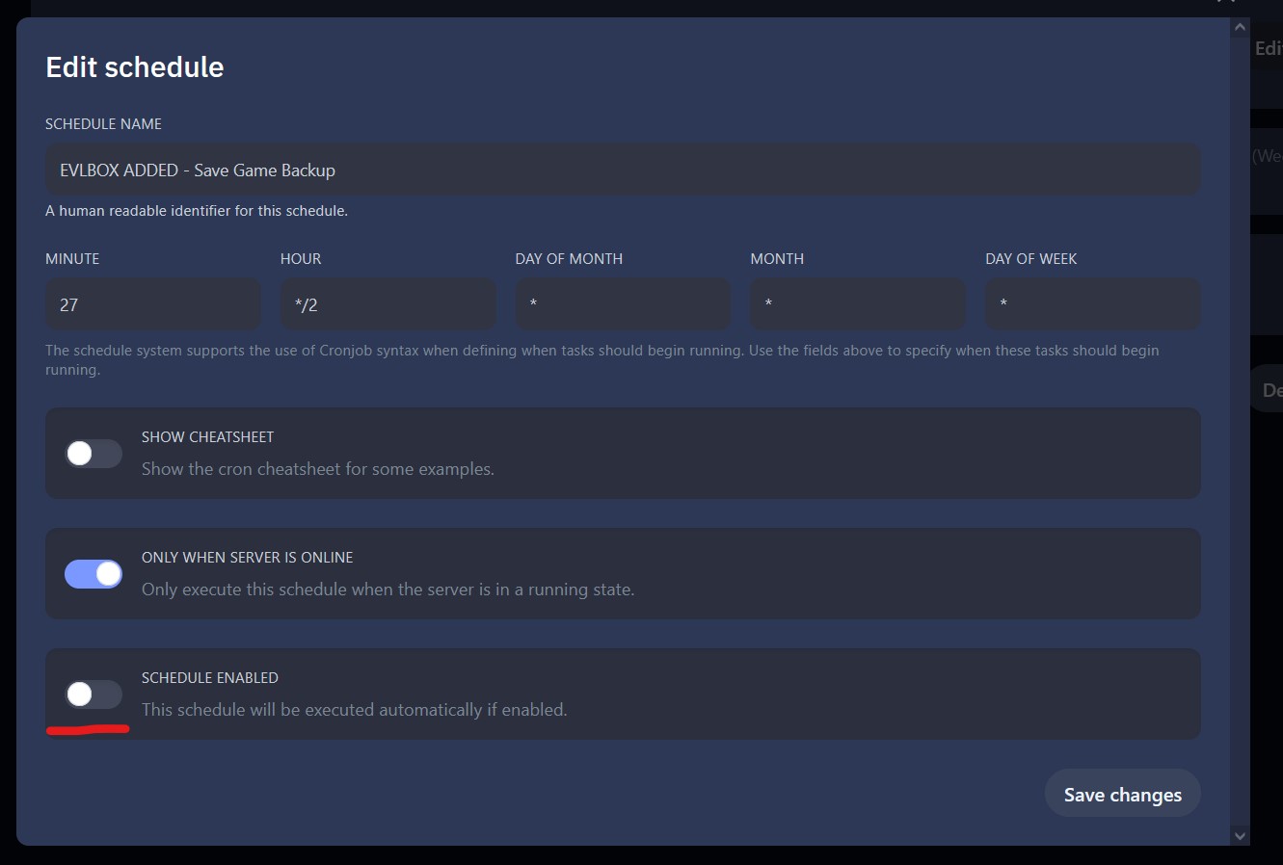Focus the Schedule Name input field

click(x=622, y=169)
